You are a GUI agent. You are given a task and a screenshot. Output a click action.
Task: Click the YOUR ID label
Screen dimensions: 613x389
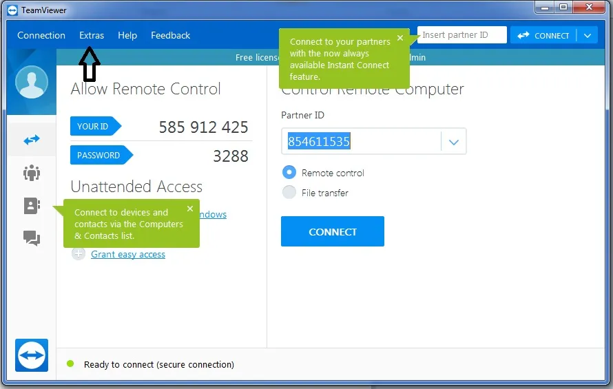(x=95, y=126)
